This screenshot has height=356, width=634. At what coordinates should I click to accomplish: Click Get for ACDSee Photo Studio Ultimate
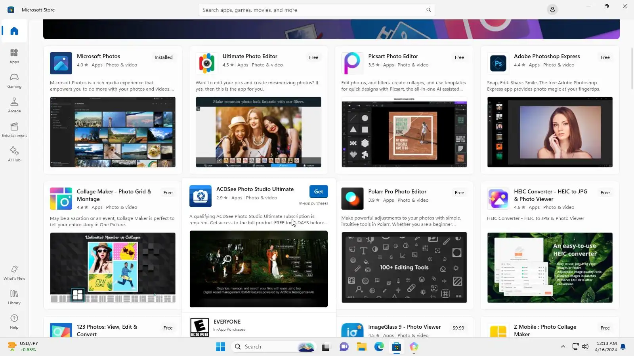pos(319,191)
